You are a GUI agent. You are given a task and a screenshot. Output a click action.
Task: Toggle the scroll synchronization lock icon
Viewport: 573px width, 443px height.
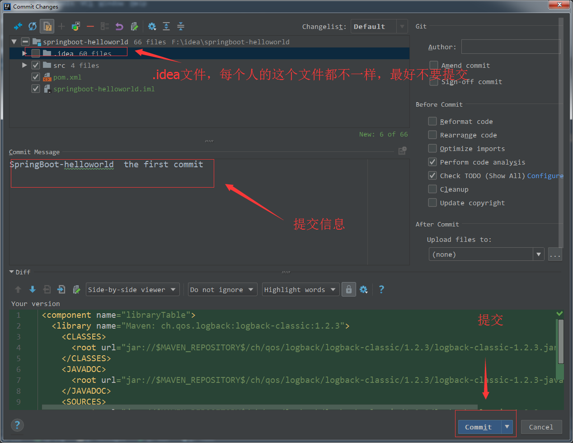[348, 289]
